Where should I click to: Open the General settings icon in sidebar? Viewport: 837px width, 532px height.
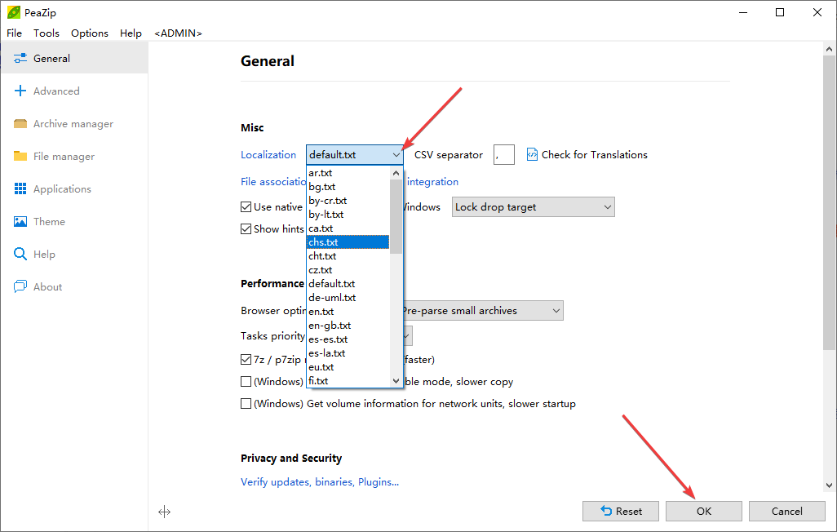point(20,59)
